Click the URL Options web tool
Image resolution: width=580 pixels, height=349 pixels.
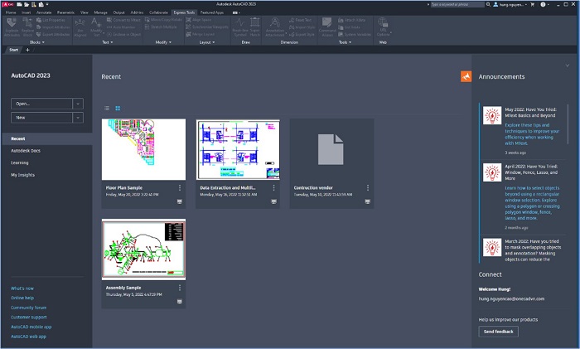coord(383,27)
